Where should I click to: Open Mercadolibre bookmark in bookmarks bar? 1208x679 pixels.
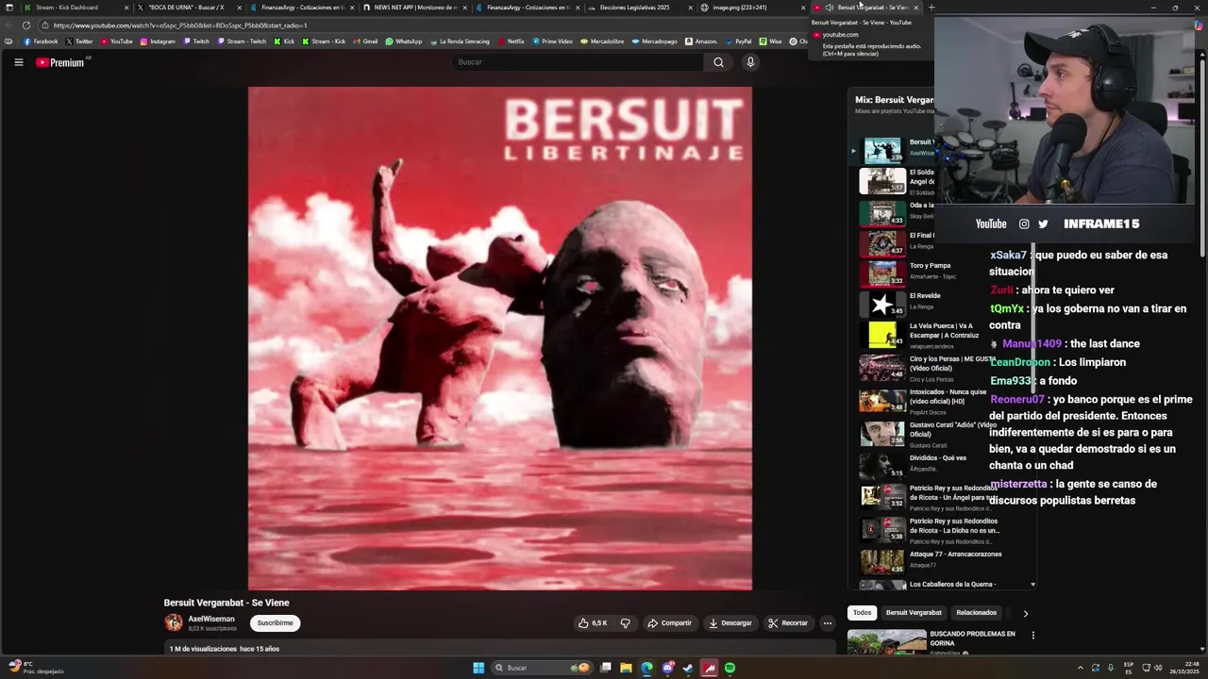(x=602, y=41)
